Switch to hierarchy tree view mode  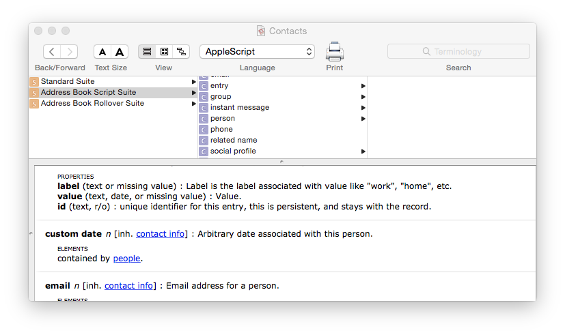tap(181, 52)
